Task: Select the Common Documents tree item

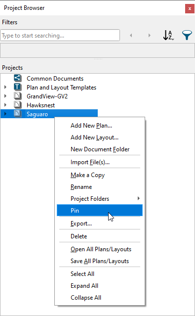Action: [x=55, y=79]
